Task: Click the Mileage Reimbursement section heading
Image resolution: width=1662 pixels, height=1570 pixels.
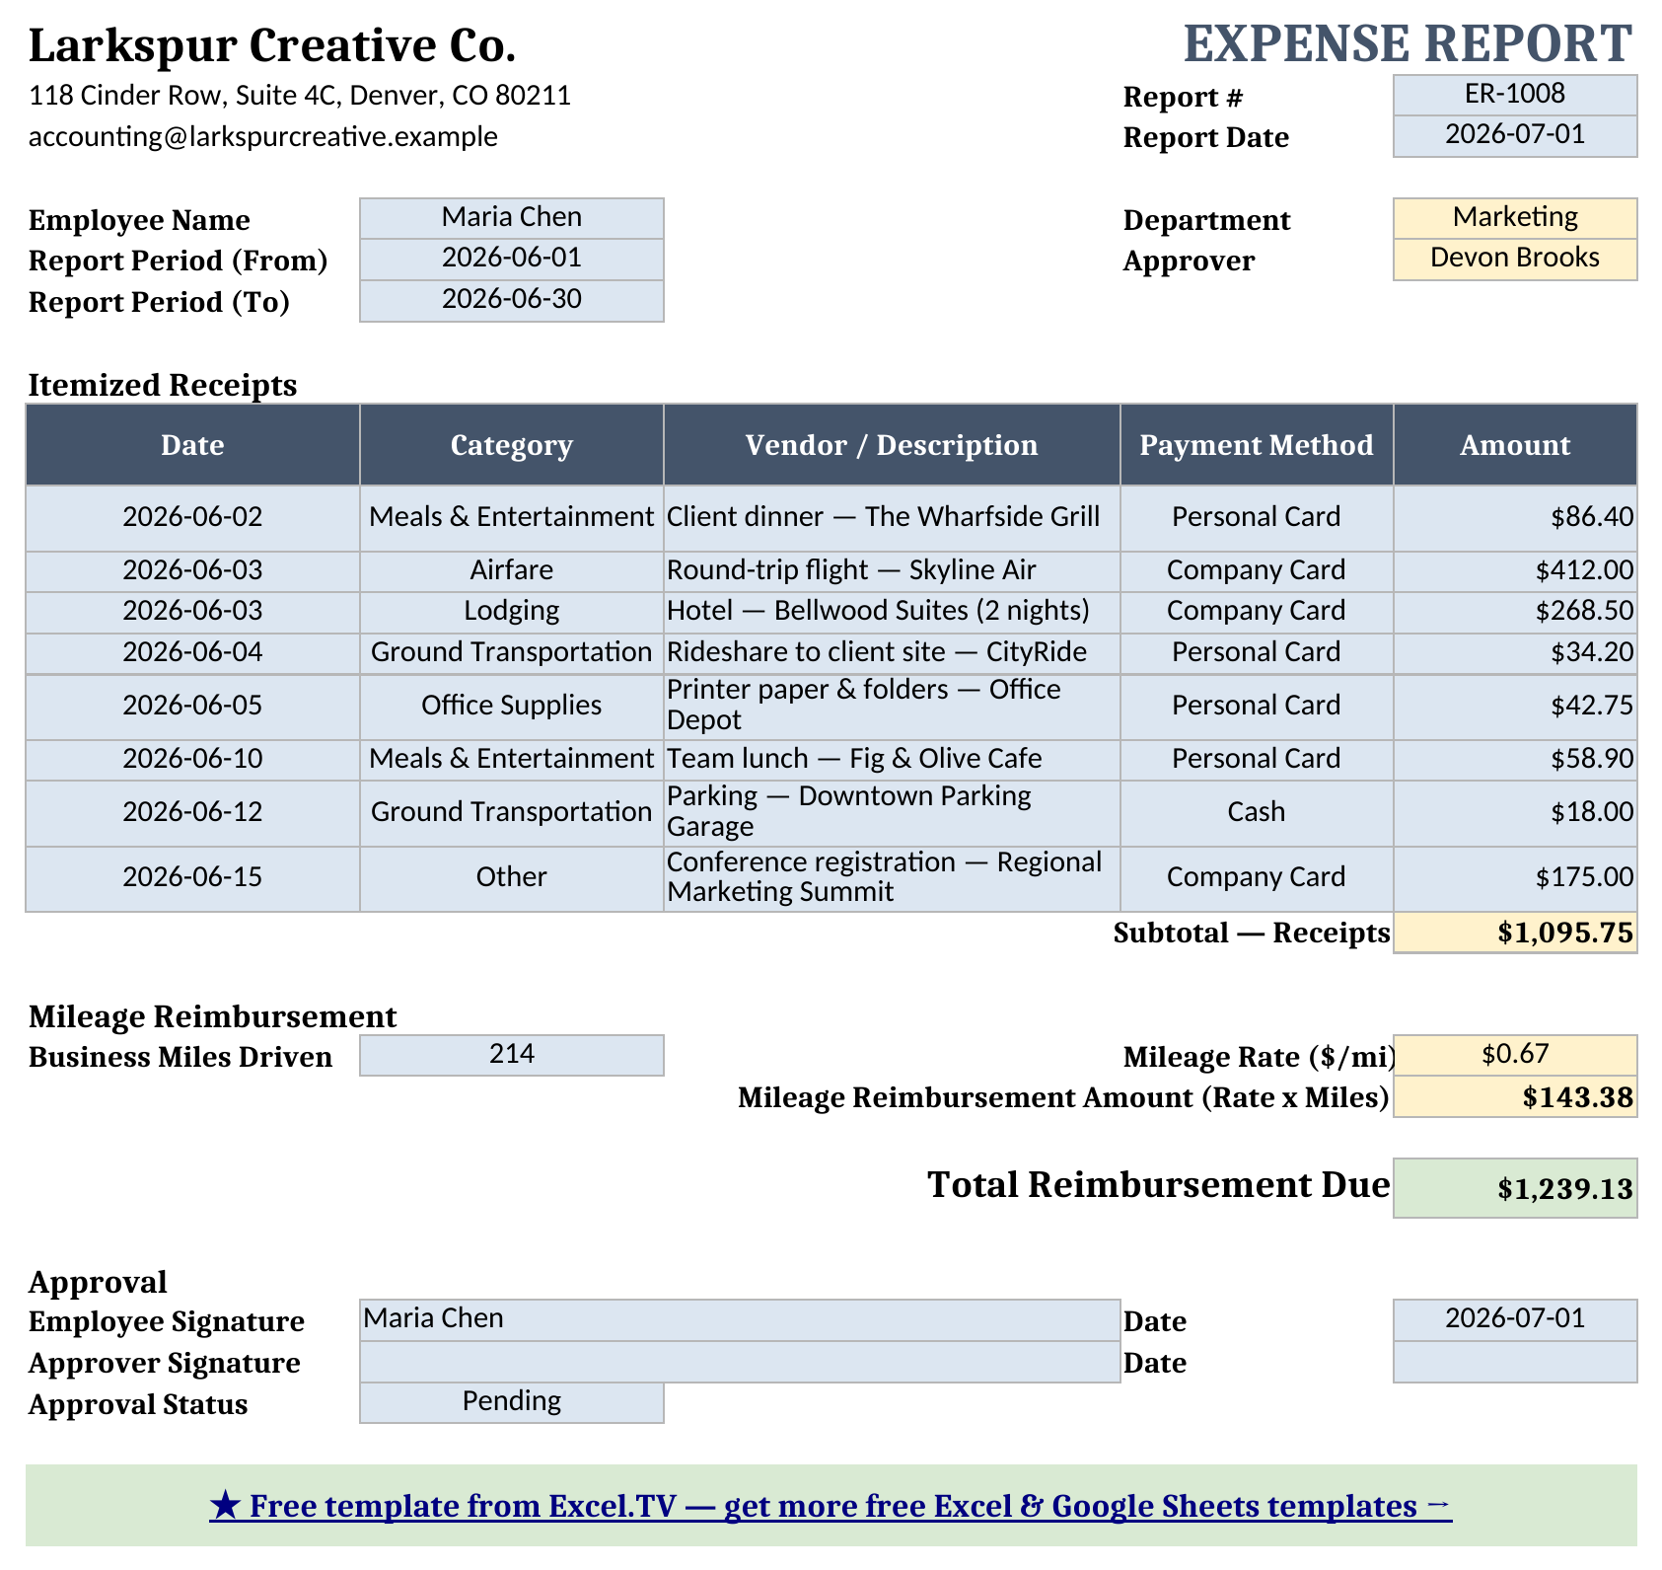Action: tap(213, 1016)
